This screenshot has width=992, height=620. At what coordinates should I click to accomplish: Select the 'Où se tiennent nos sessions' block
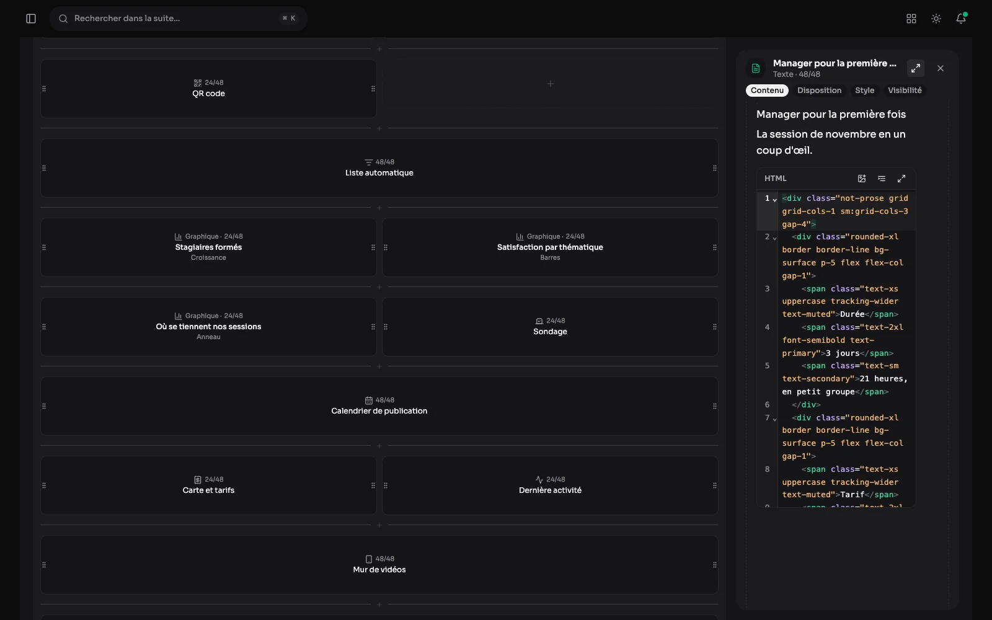pyautogui.click(x=208, y=327)
